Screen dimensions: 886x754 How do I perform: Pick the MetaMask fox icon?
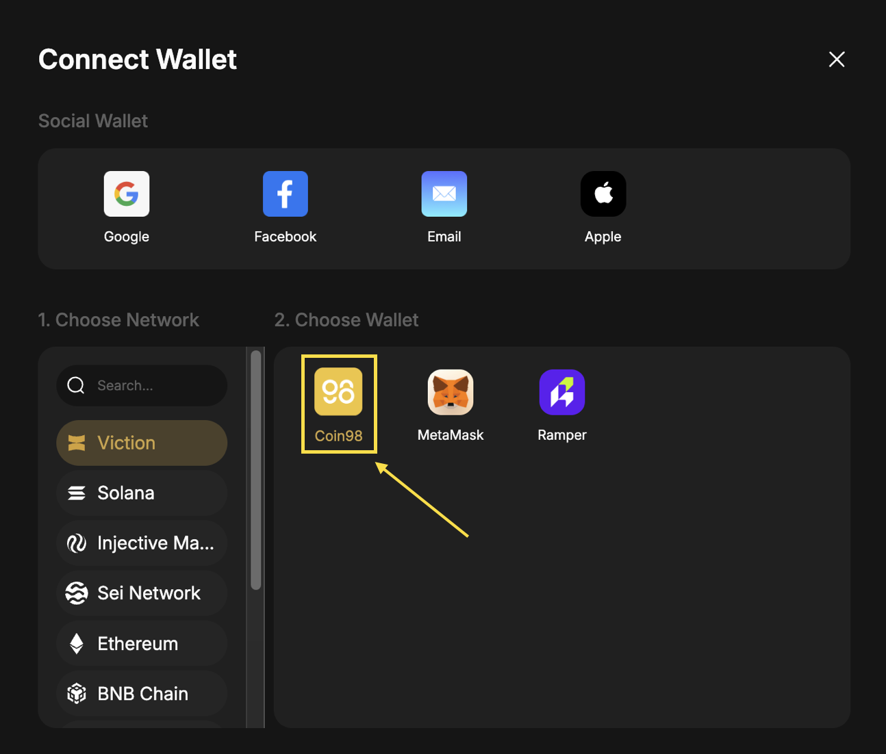click(451, 392)
